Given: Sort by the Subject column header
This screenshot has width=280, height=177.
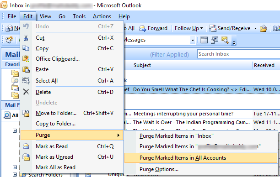Looking at the screenshot, I should pyautogui.click(x=192, y=65).
